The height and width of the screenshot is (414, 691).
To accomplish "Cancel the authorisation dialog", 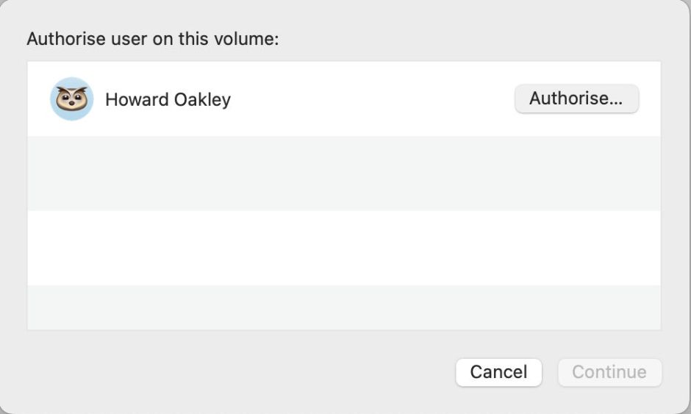I will coord(498,372).
